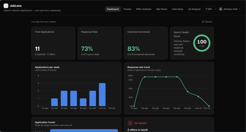Click the "TOP INSIGHT" label
This screenshot has height=132, width=246.
pos(140,123)
